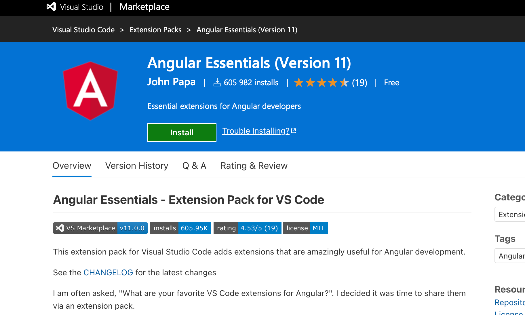Screen dimensions: 525x315
Task: Install the Angular Essentials extension
Action: pos(182,132)
